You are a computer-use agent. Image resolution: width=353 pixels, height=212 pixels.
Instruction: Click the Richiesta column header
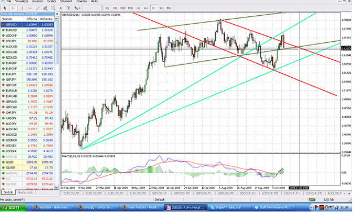[x=46, y=19]
